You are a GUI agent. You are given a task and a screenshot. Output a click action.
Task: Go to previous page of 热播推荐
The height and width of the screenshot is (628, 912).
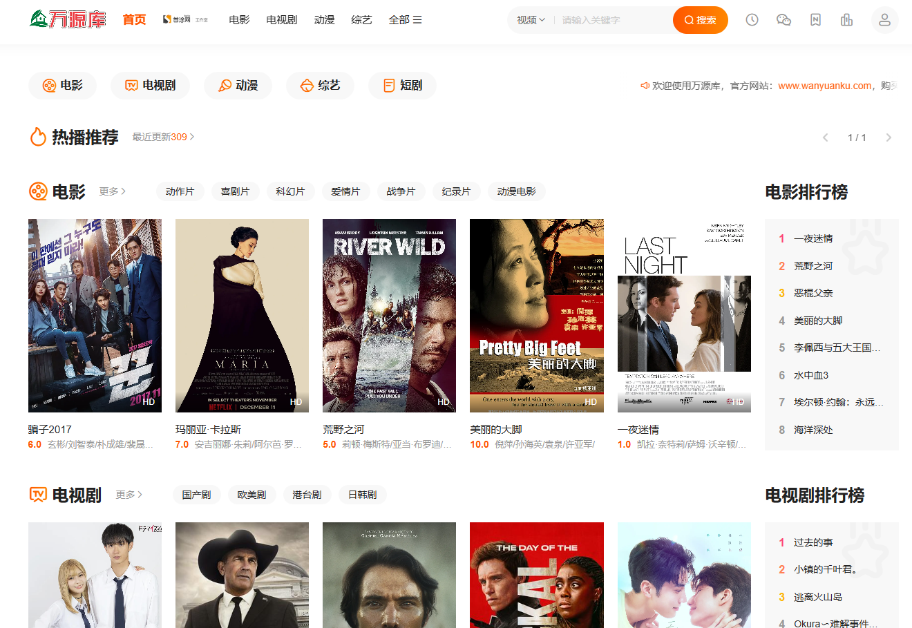pyautogui.click(x=825, y=137)
